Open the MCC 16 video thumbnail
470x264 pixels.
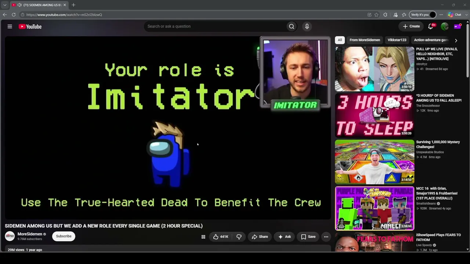coord(375,208)
